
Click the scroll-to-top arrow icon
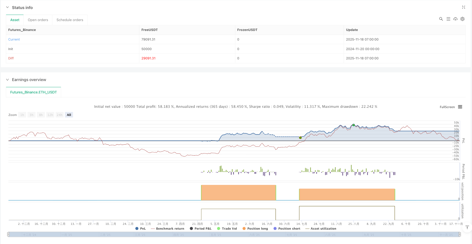tap(467, 227)
